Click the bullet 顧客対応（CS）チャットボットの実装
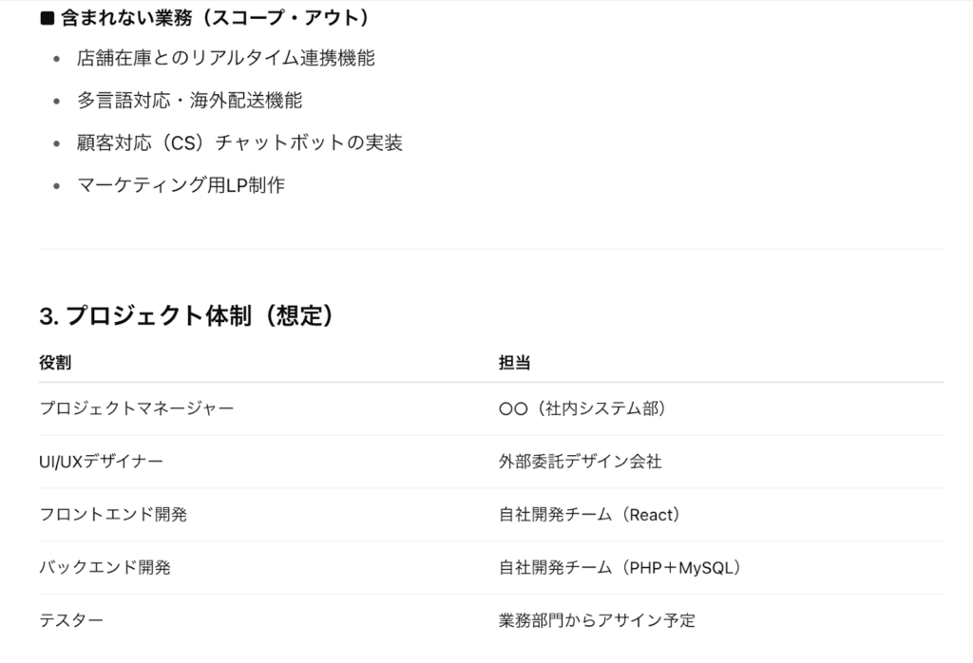This screenshot has width=973, height=663. click(x=239, y=142)
